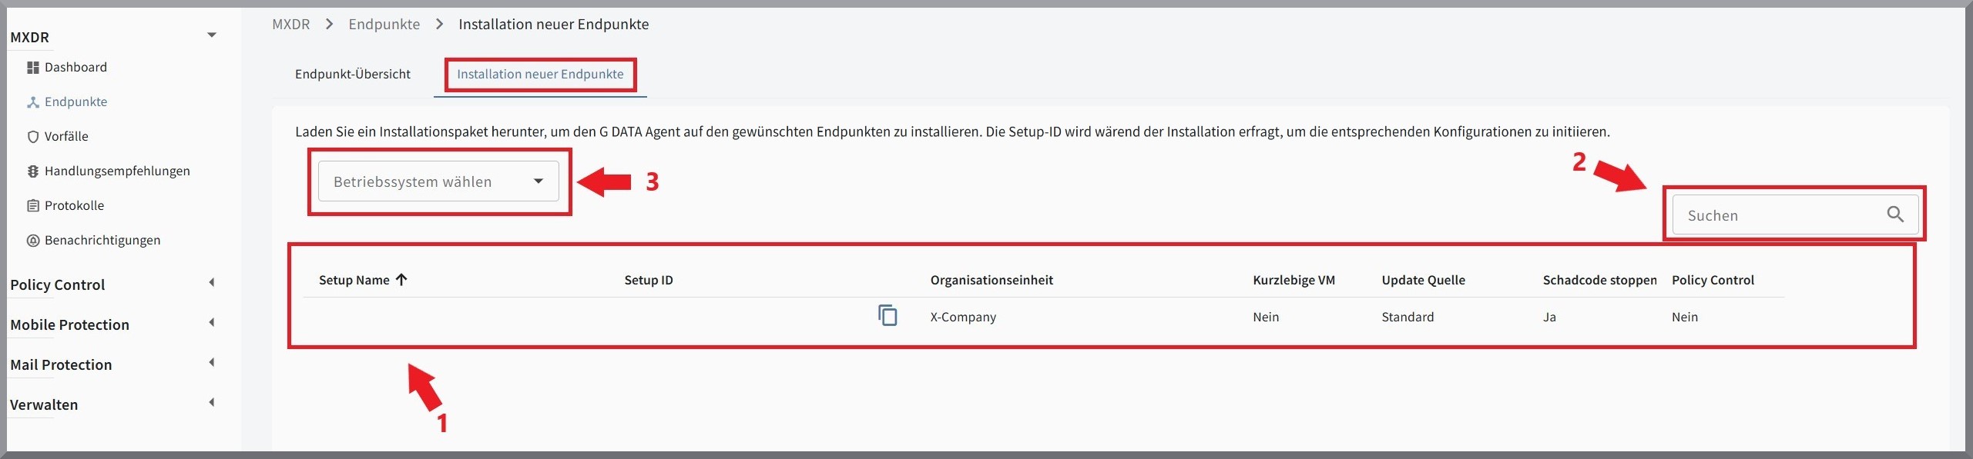Sort table by clicking Setup ID column header
The height and width of the screenshot is (459, 1973).
tap(648, 280)
